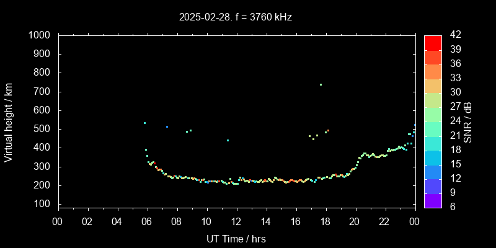Click the red 39–42 dB colorbar segment

pyautogui.click(x=432, y=43)
